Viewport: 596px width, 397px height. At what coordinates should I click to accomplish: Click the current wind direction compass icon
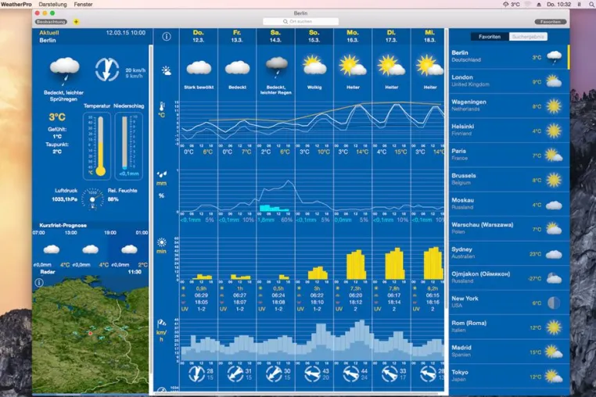click(x=107, y=70)
